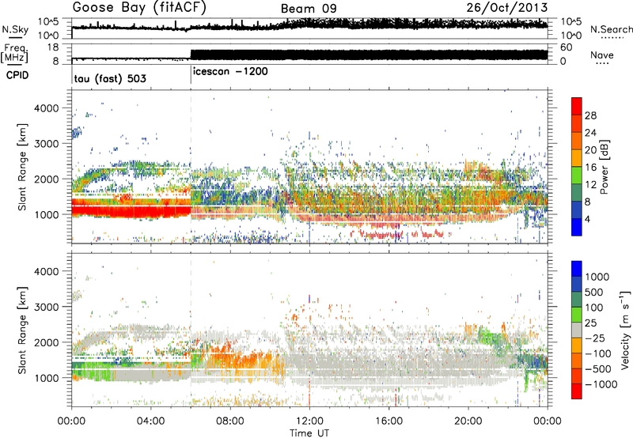Click the '60' Nave axis tick

tap(567, 47)
